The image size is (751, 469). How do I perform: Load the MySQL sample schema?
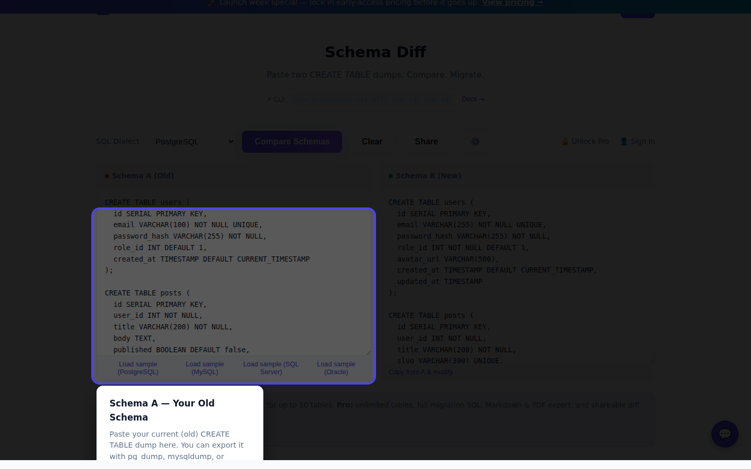[x=204, y=368]
